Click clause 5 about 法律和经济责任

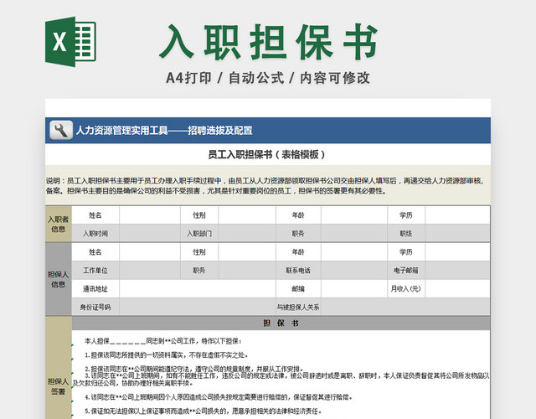click(203, 411)
